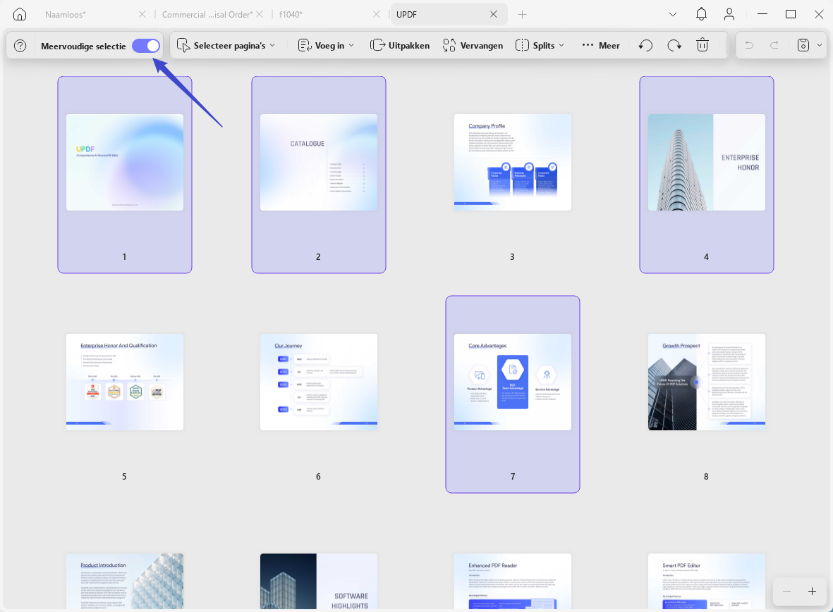The image size is (833, 612).
Task: Open the save options dropdown arrow
Action: point(820,46)
